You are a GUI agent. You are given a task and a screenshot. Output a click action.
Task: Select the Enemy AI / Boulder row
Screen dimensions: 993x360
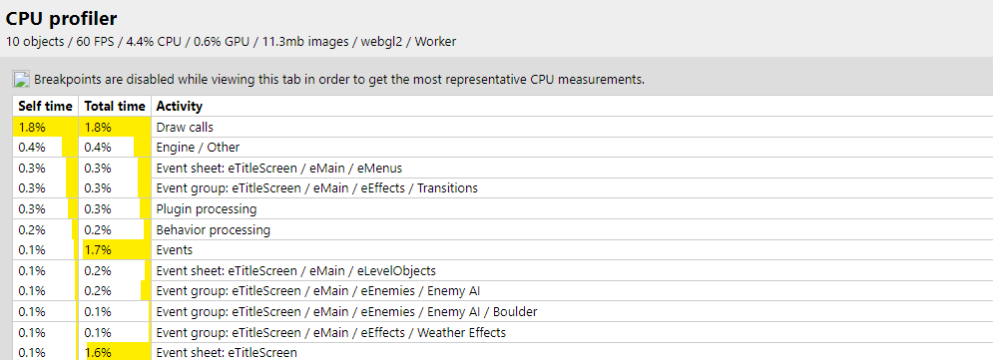point(503,312)
